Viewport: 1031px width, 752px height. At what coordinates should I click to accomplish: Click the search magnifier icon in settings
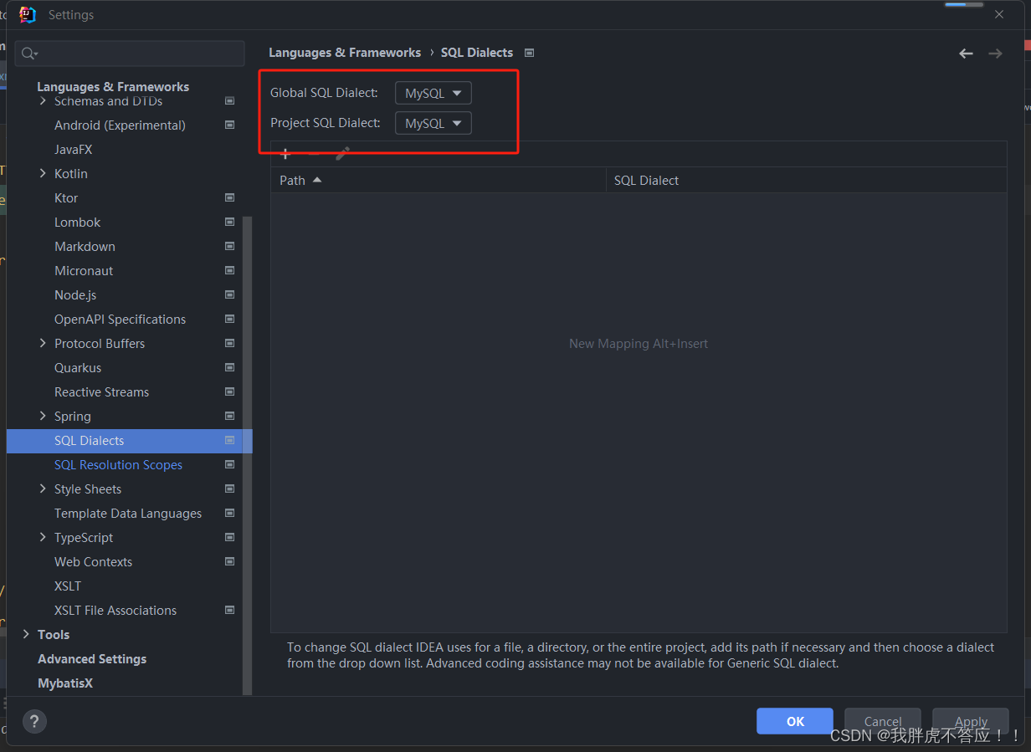point(29,54)
